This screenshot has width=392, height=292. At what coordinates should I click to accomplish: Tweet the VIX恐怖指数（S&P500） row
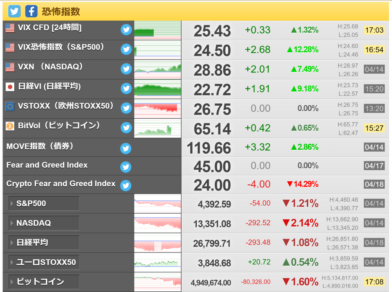126,49
